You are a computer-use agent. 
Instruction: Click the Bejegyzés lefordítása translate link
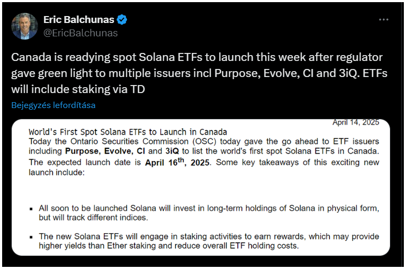point(54,105)
